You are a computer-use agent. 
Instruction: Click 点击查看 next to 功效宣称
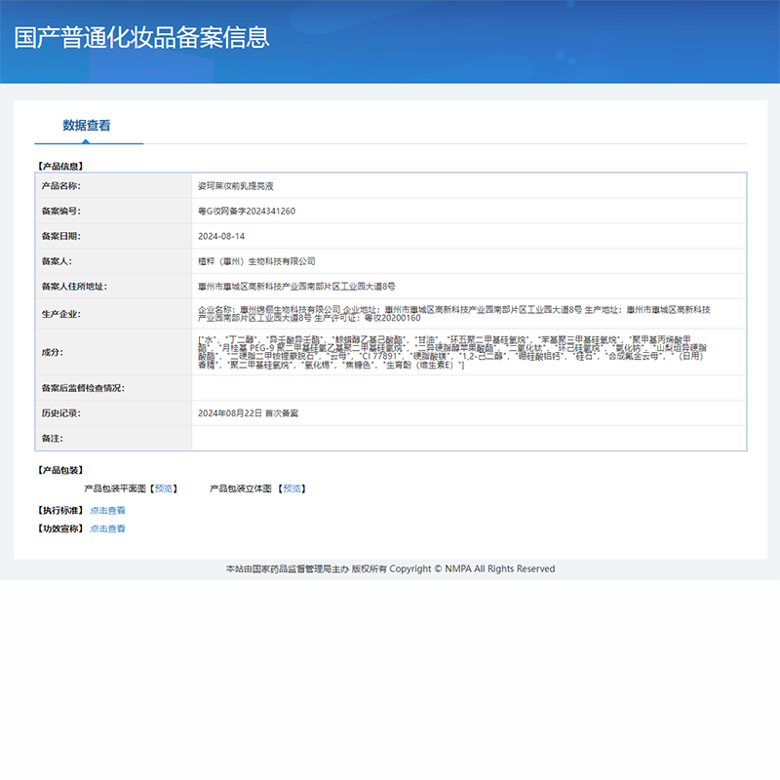pyautogui.click(x=106, y=527)
